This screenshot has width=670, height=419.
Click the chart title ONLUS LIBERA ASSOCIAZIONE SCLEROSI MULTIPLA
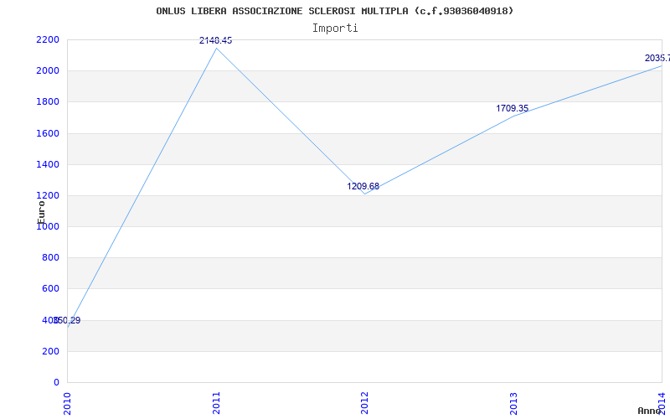pos(334,11)
